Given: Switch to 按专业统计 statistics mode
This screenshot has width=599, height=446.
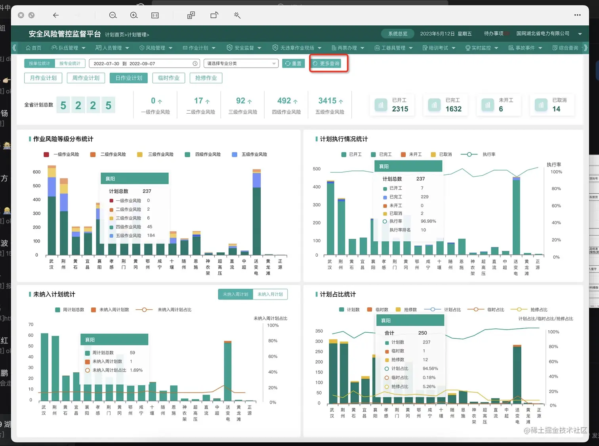Looking at the screenshot, I should tap(70, 63).
